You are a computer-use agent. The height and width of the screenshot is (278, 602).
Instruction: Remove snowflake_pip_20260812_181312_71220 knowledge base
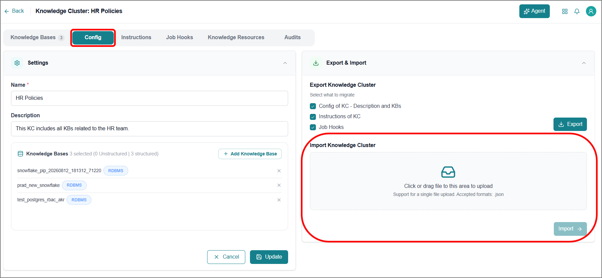point(279,171)
